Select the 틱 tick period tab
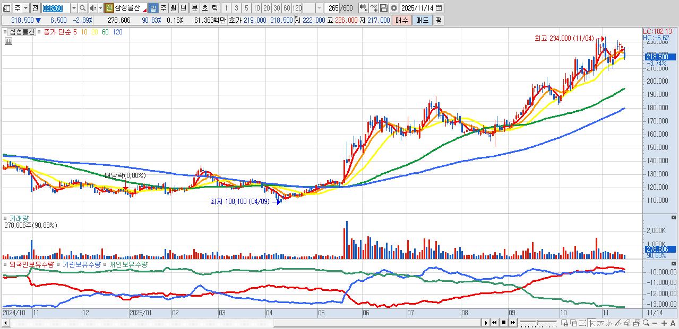 214,8
